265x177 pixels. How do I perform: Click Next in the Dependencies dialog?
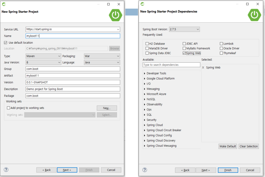coord(206,170)
